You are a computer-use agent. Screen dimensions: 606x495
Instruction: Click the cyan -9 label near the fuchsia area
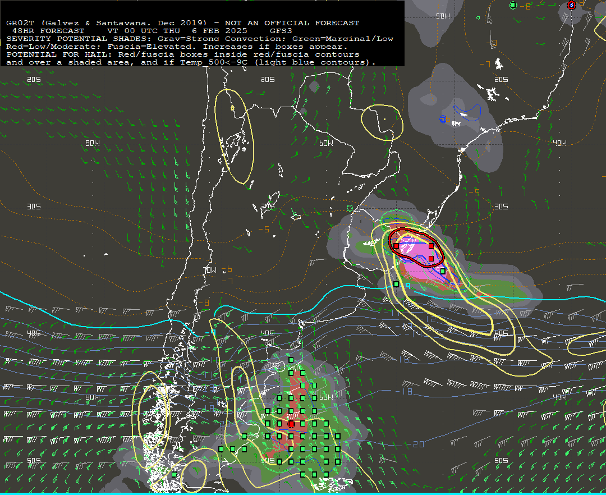(x=408, y=286)
